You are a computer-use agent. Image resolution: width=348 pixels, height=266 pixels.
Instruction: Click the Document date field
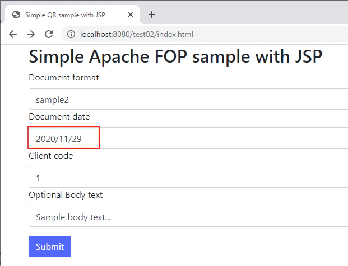coord(188,138)
